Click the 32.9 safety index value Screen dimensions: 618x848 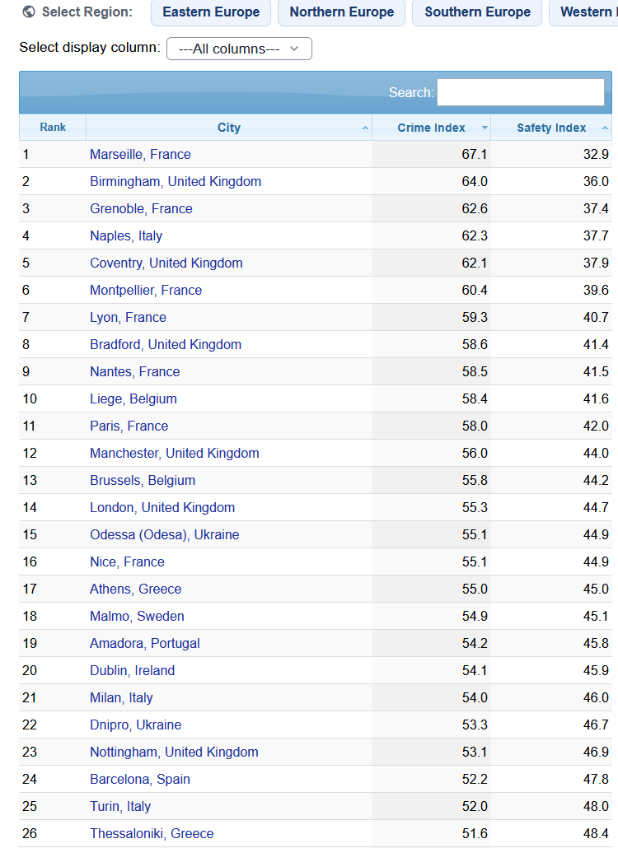(596, 155)
